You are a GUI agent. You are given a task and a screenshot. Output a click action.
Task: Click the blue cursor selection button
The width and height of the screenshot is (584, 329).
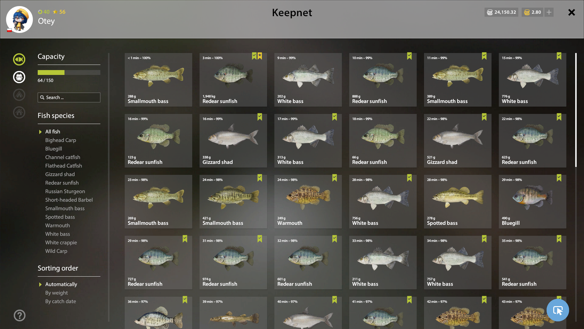pos(558,310)
